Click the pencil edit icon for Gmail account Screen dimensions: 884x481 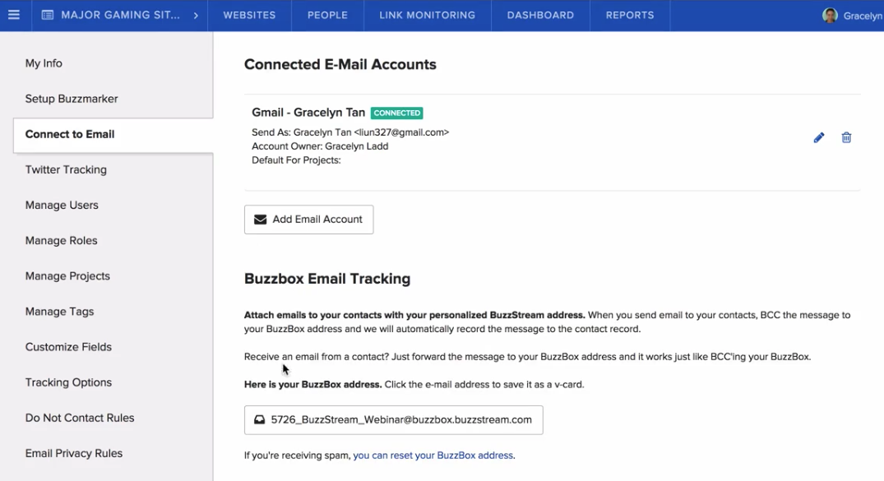pyautogui.click(x=818, y=137)
